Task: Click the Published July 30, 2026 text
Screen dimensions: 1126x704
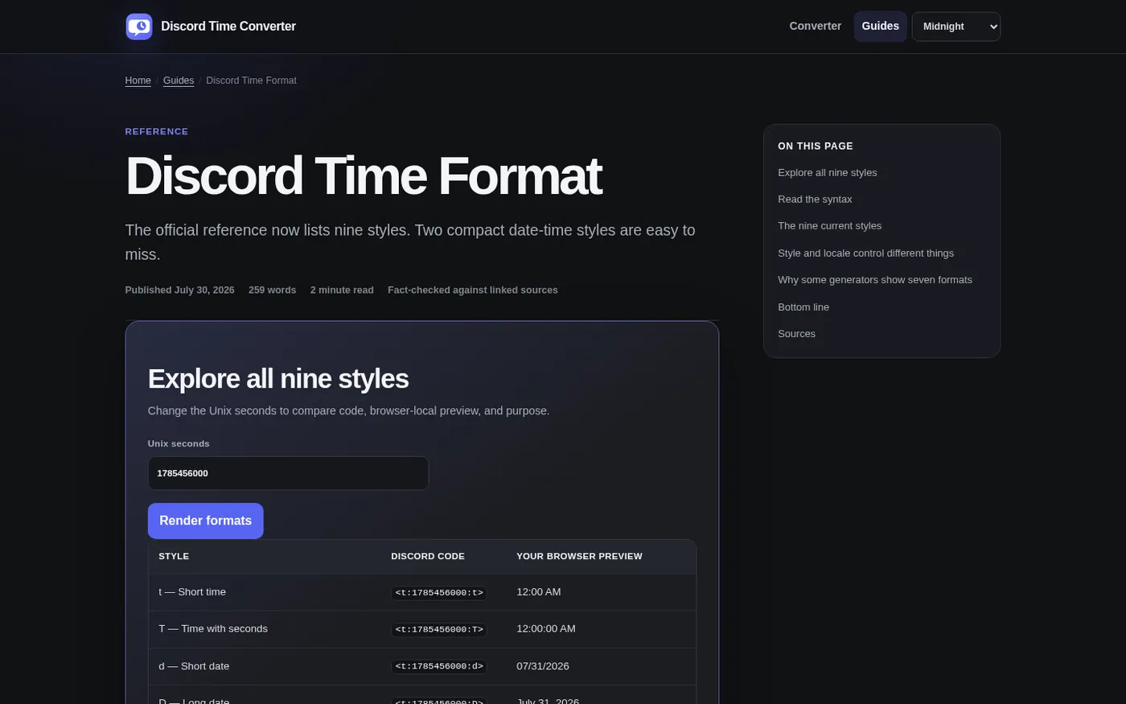Action: tap(179, 290)
